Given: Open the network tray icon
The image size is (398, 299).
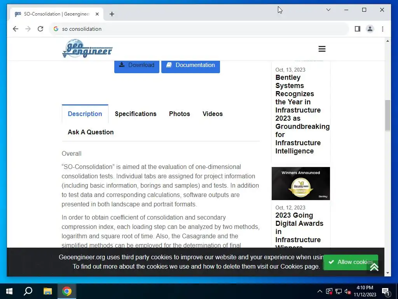Looking at the screenshot, I should pos(339,291).
